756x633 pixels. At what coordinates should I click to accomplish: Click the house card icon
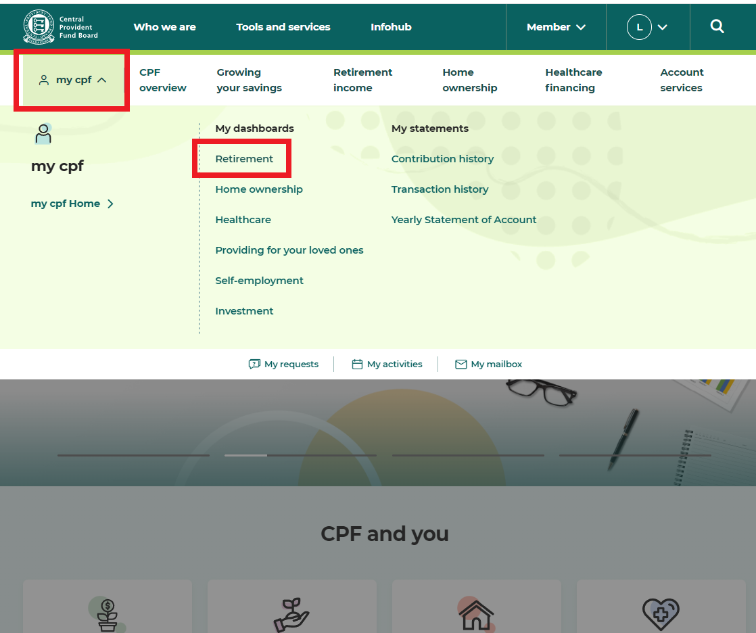(476, 613)
